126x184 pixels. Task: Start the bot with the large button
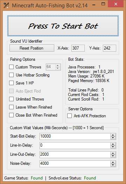(63, 26)
